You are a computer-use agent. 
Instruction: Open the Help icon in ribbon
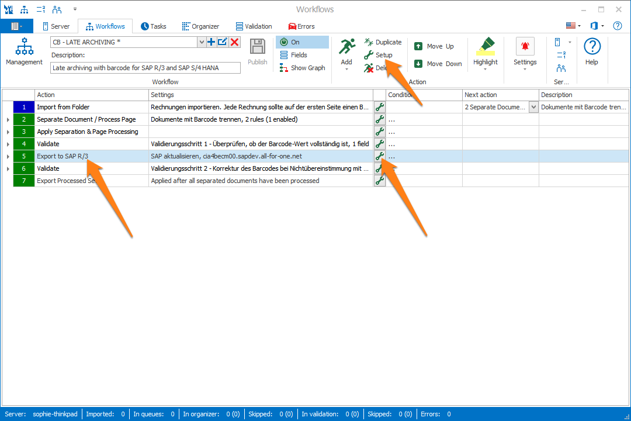[x=592, y=51]
